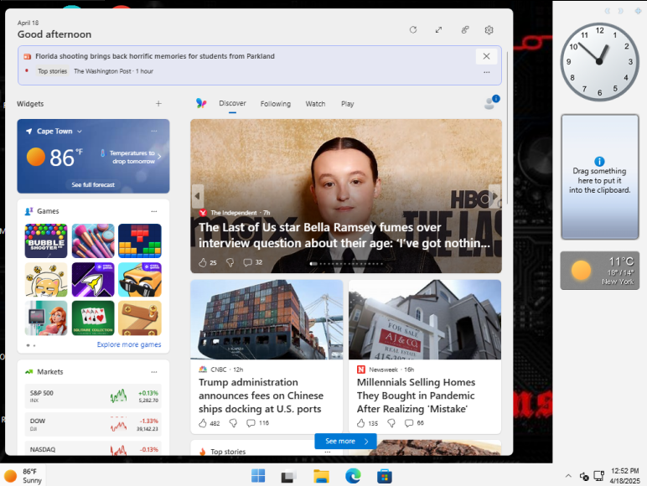Click Explore more games link
The height and width of the screenshot is (486, 647).
click(129, 344)
